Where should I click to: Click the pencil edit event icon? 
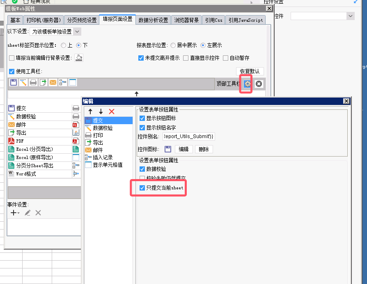(28, 213)
